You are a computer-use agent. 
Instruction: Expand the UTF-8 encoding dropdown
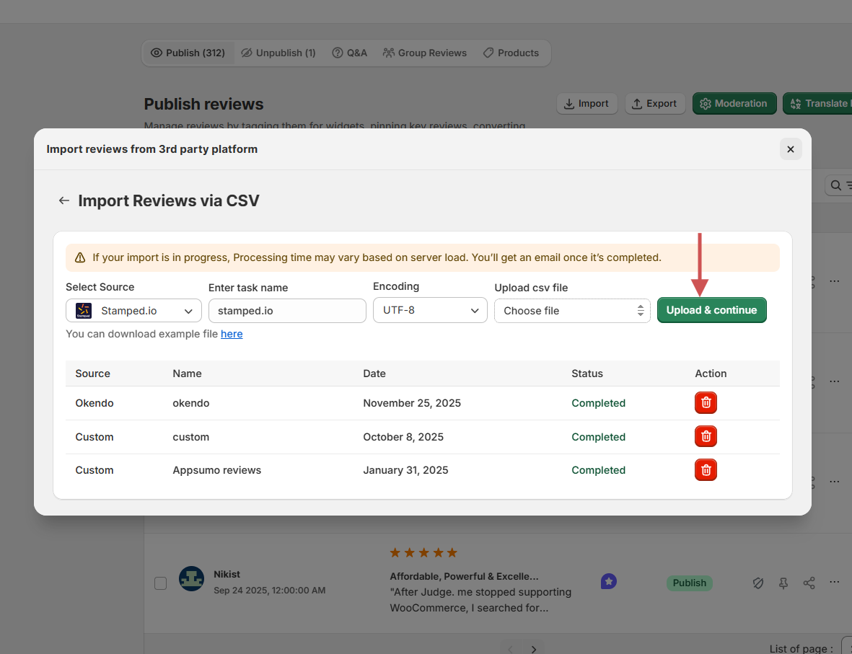coord(430,311)
